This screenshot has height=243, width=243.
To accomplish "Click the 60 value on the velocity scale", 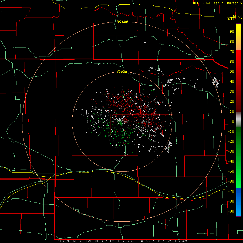I will (232, 62).
